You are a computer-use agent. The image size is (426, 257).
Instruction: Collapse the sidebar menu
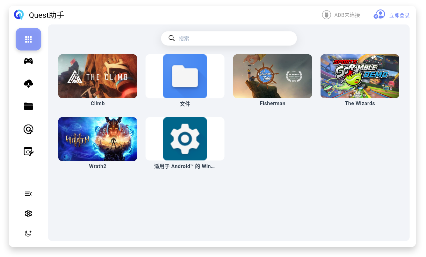(28, 194)
